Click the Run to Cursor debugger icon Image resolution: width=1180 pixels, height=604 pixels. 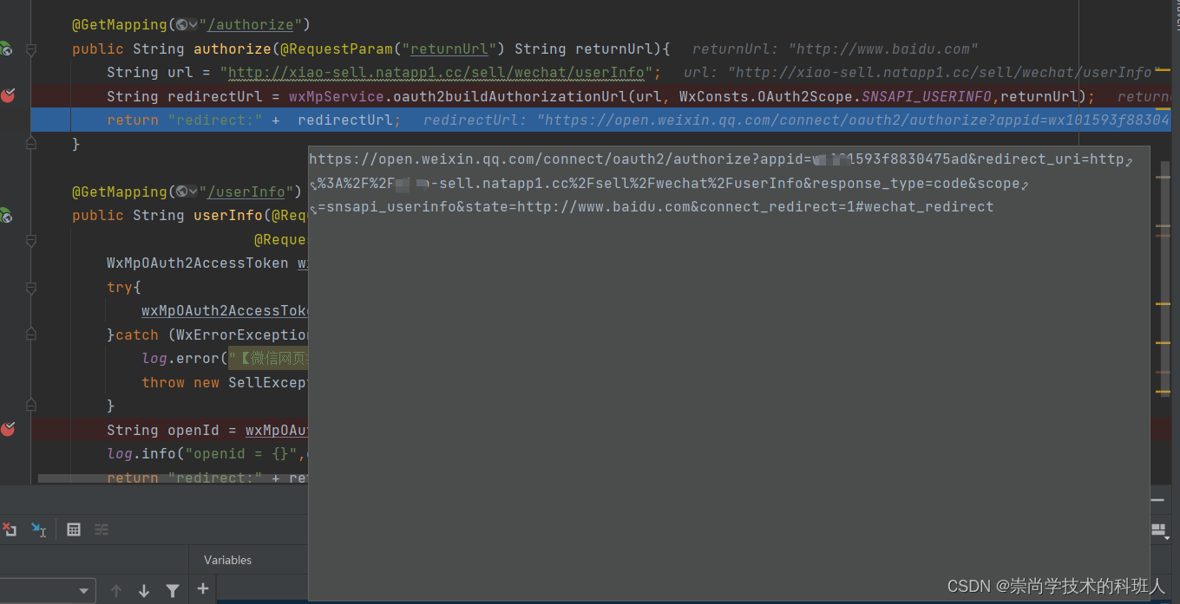point(38,529)
